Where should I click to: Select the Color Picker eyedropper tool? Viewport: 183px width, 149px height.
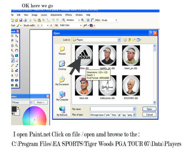[16, 65]
